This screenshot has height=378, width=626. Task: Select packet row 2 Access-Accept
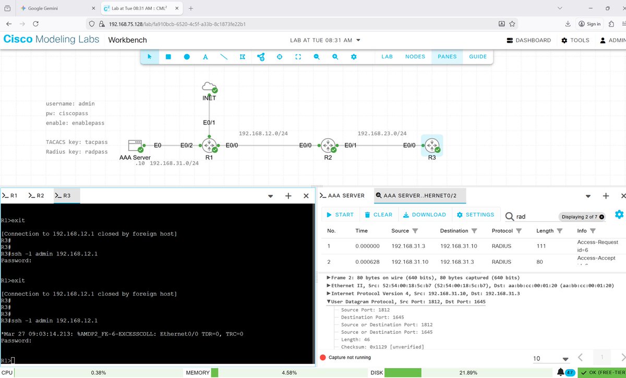coord(473,262)
